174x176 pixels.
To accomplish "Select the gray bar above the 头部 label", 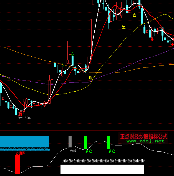I will [x=70, y=142].
